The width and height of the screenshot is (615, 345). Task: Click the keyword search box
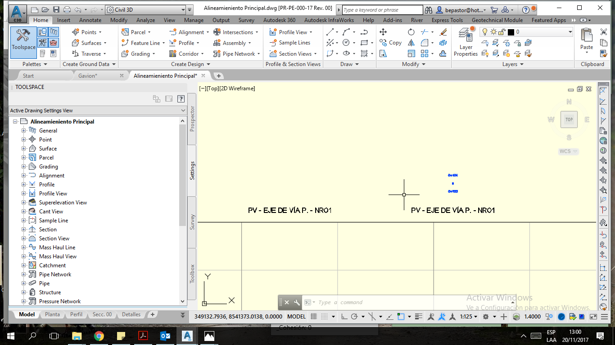tap(382, 9)
